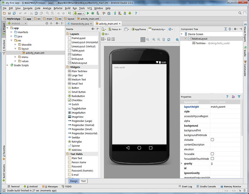The image size is (249, 194).
Task: Open the VCS menu
Action: point(90,8)
